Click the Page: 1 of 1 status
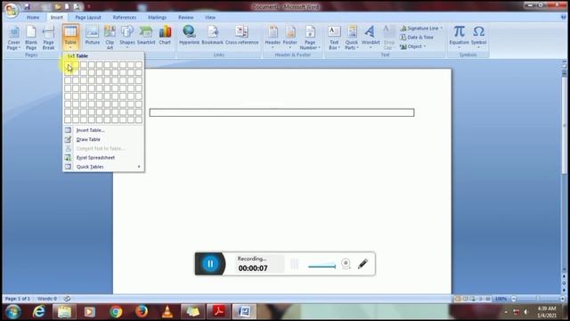Screen dimensions: 570x321 click(18, 299)
